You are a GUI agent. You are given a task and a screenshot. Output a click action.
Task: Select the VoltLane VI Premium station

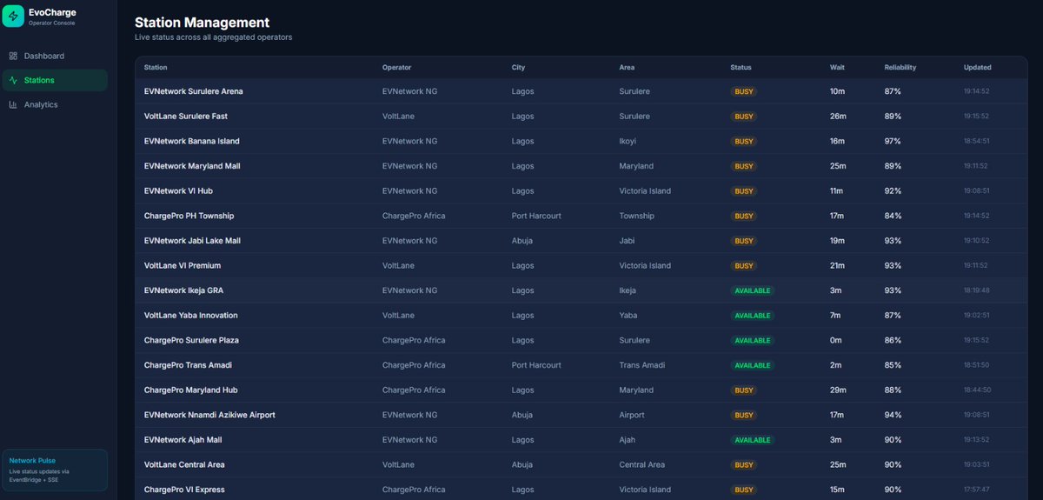183,265
